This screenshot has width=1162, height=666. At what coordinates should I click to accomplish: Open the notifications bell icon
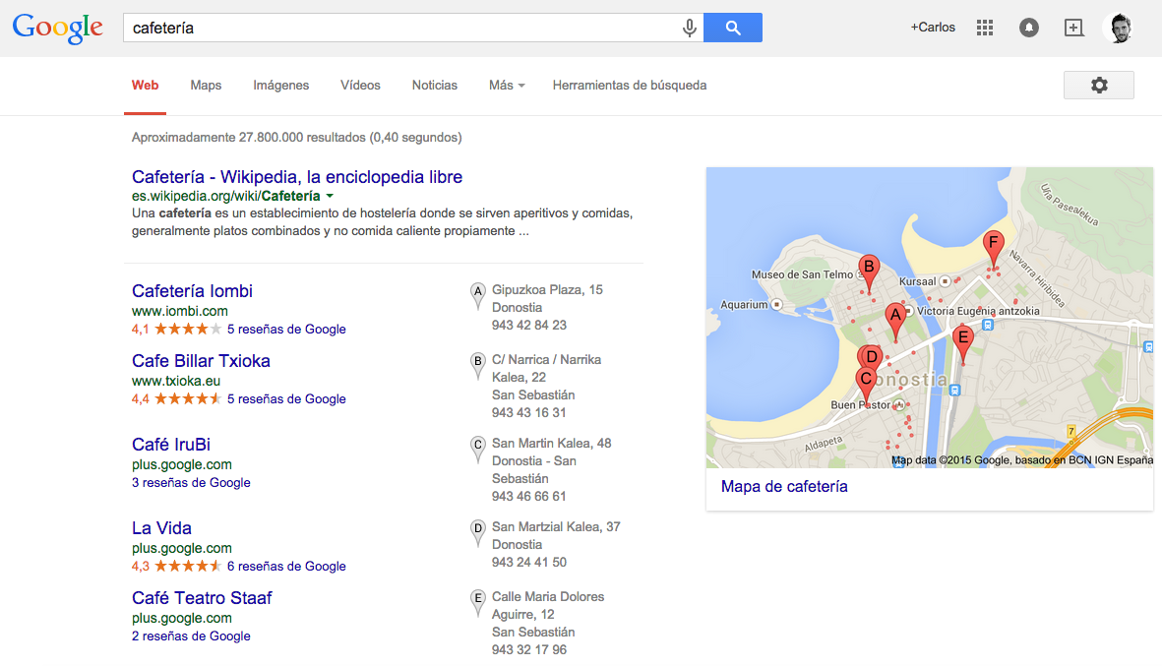pos(1028,28)
